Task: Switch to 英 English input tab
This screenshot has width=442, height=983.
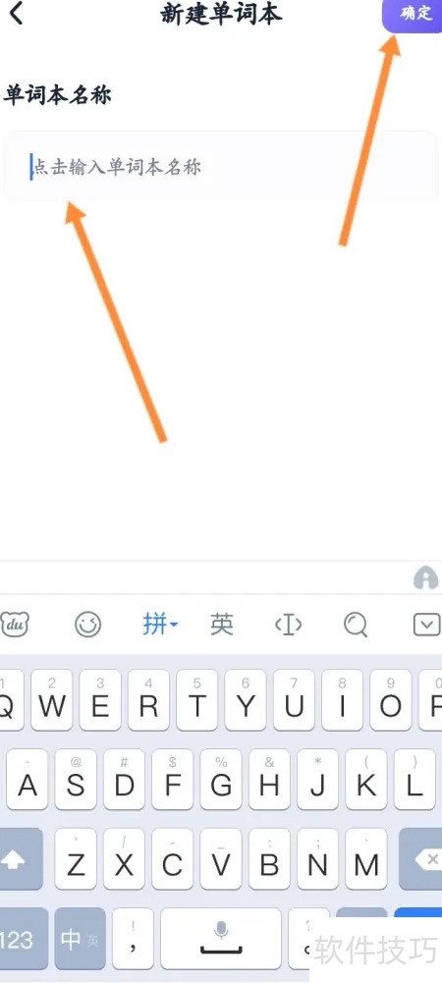Action: click(221, 625)
